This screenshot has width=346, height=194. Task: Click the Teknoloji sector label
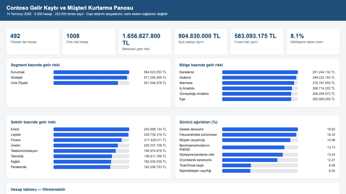17,156
